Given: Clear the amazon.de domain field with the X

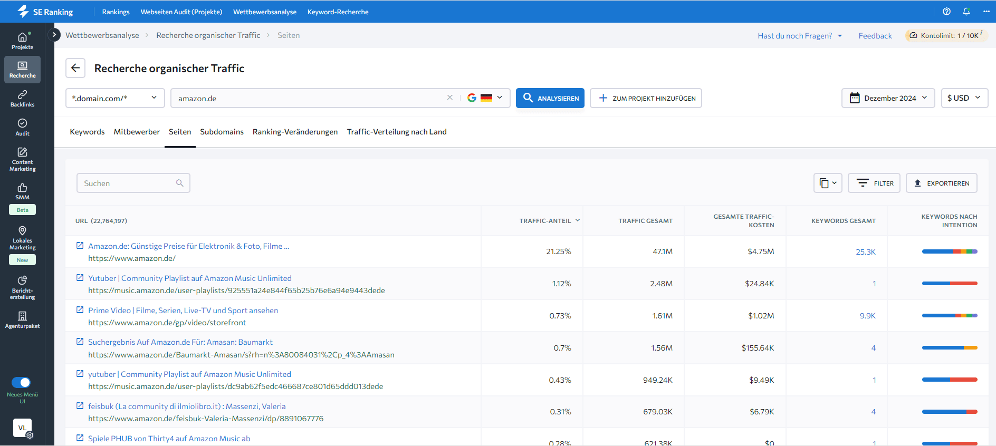Looking at the screenshot, I should 450,98.
